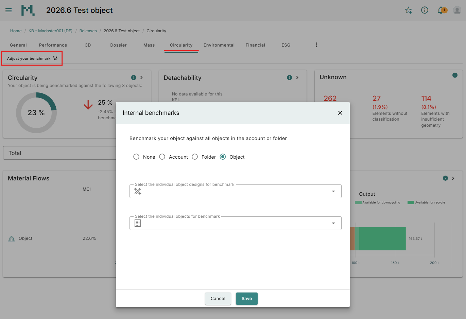Open the Environmental tab
466x319 pixels.
pyautogui.click(x=219, y=45)
